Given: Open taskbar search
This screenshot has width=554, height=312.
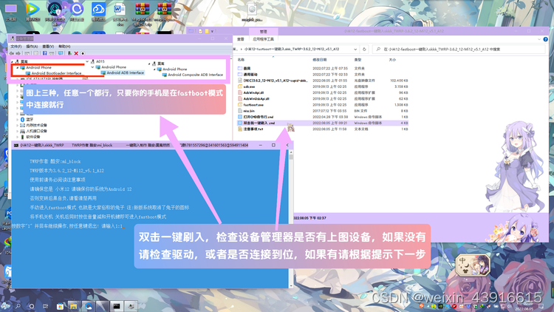Looking at the screenshot, I should point(18,306).
